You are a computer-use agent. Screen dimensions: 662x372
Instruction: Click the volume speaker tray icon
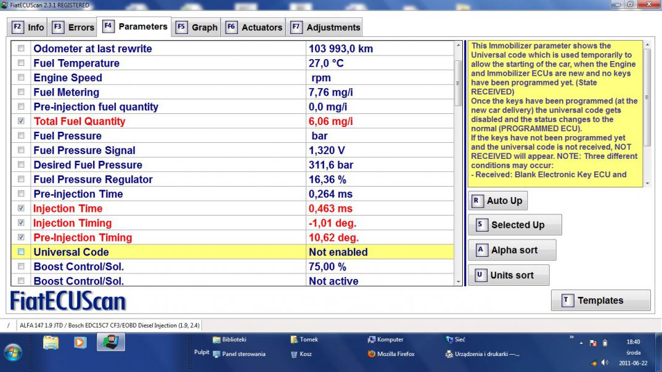click(605, 363)
